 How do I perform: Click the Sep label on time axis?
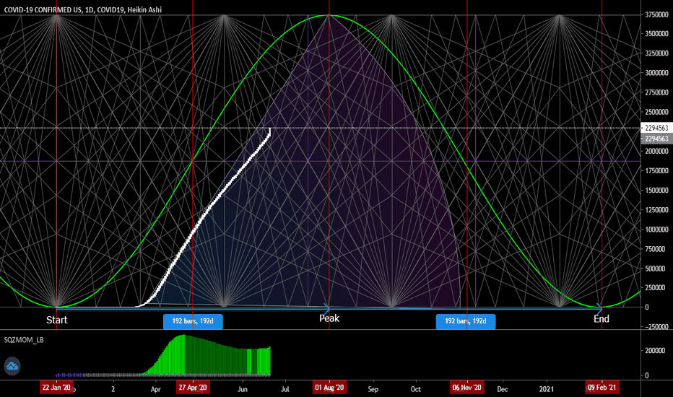coord(373,389)
